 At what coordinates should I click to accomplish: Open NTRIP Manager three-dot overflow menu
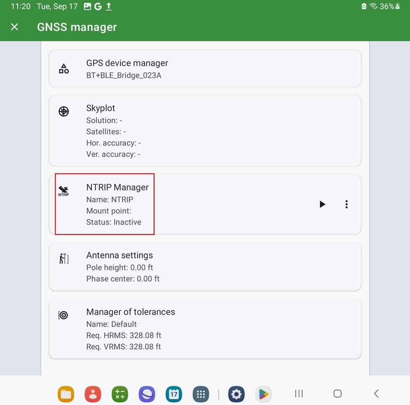[x=346, y=204]
